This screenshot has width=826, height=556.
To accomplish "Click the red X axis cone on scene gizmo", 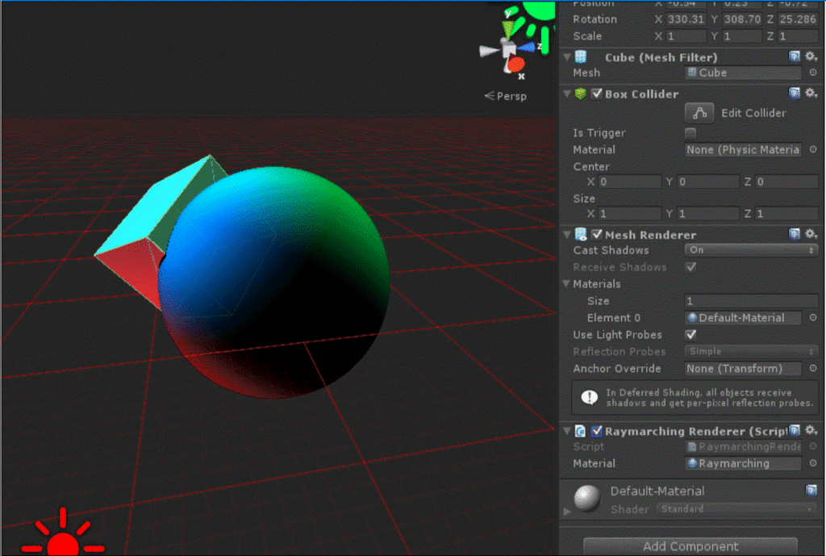I will pyautogui.click(x=515, y=65).
